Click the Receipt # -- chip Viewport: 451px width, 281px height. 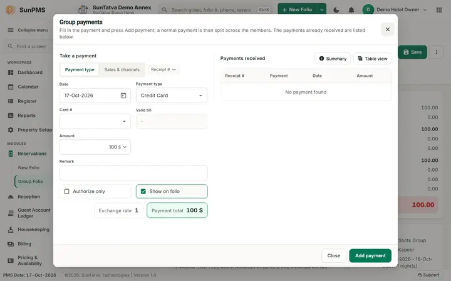point(163,70)
